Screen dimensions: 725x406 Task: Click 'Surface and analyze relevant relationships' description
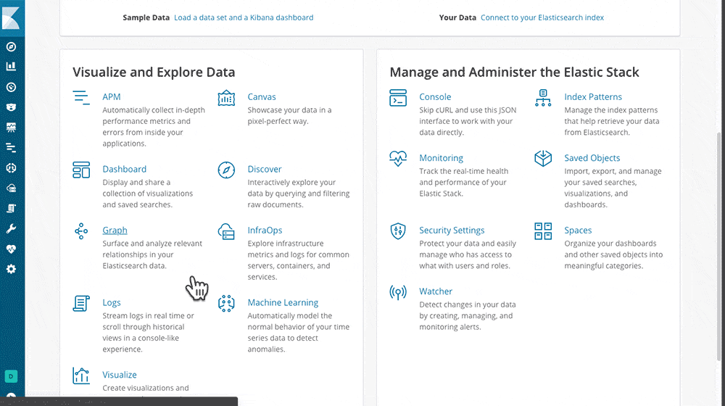(x=152, y=254)
